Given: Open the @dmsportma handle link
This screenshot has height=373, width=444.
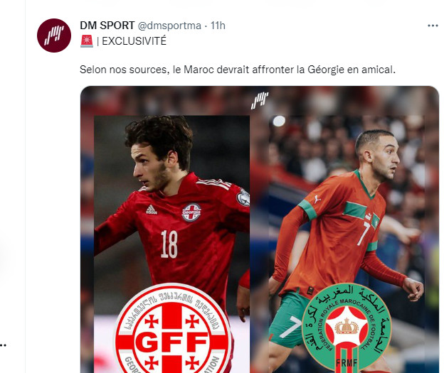Looking at the screenshot, I should point(169,26).
